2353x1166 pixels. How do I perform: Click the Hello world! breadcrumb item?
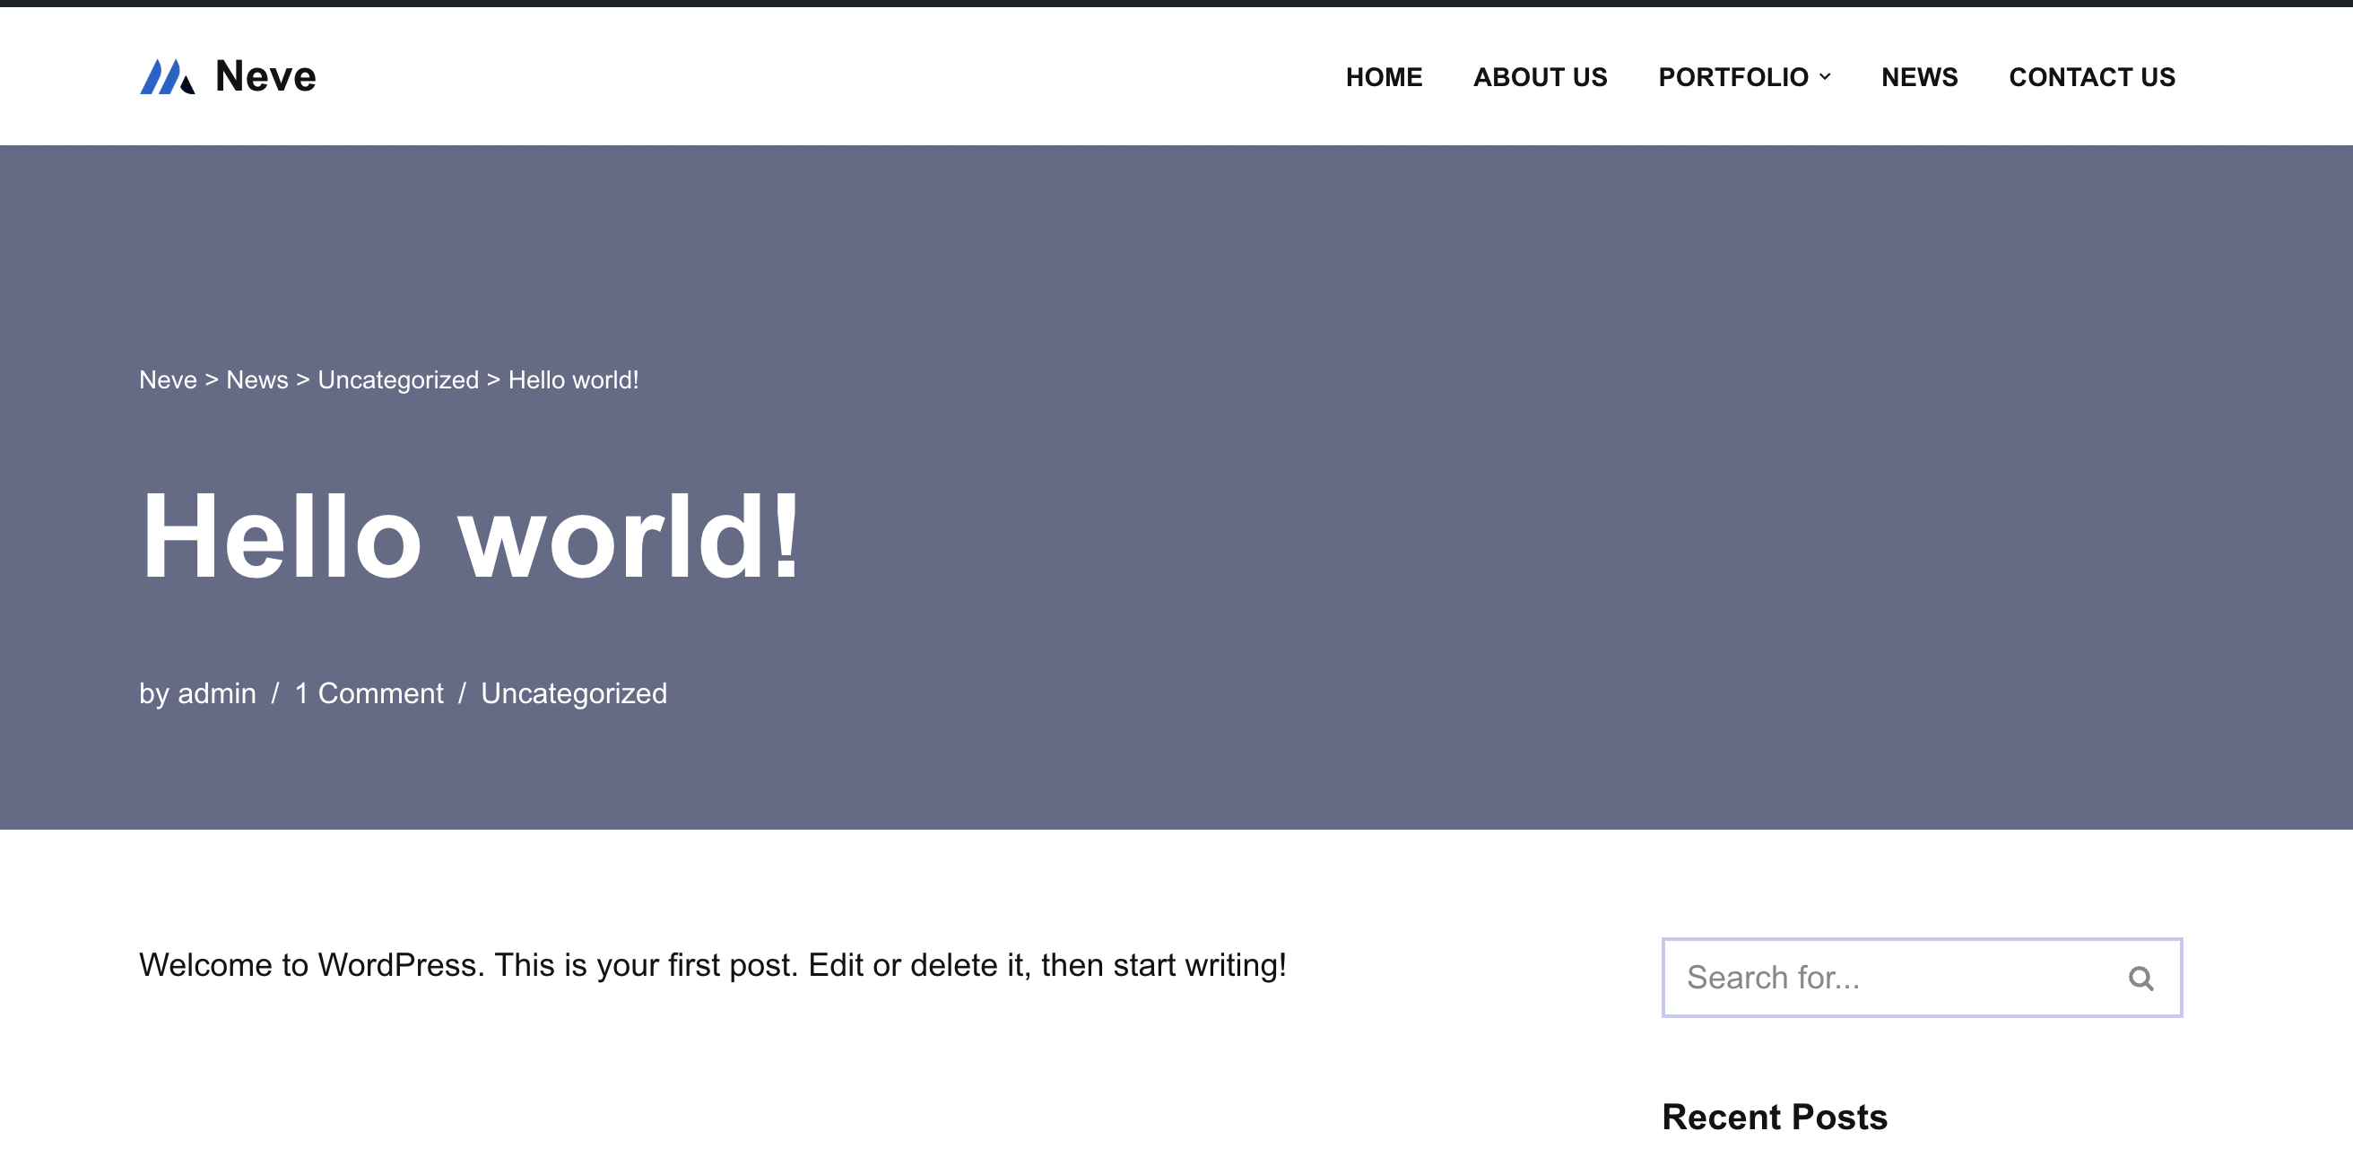[x=573, y=380]
